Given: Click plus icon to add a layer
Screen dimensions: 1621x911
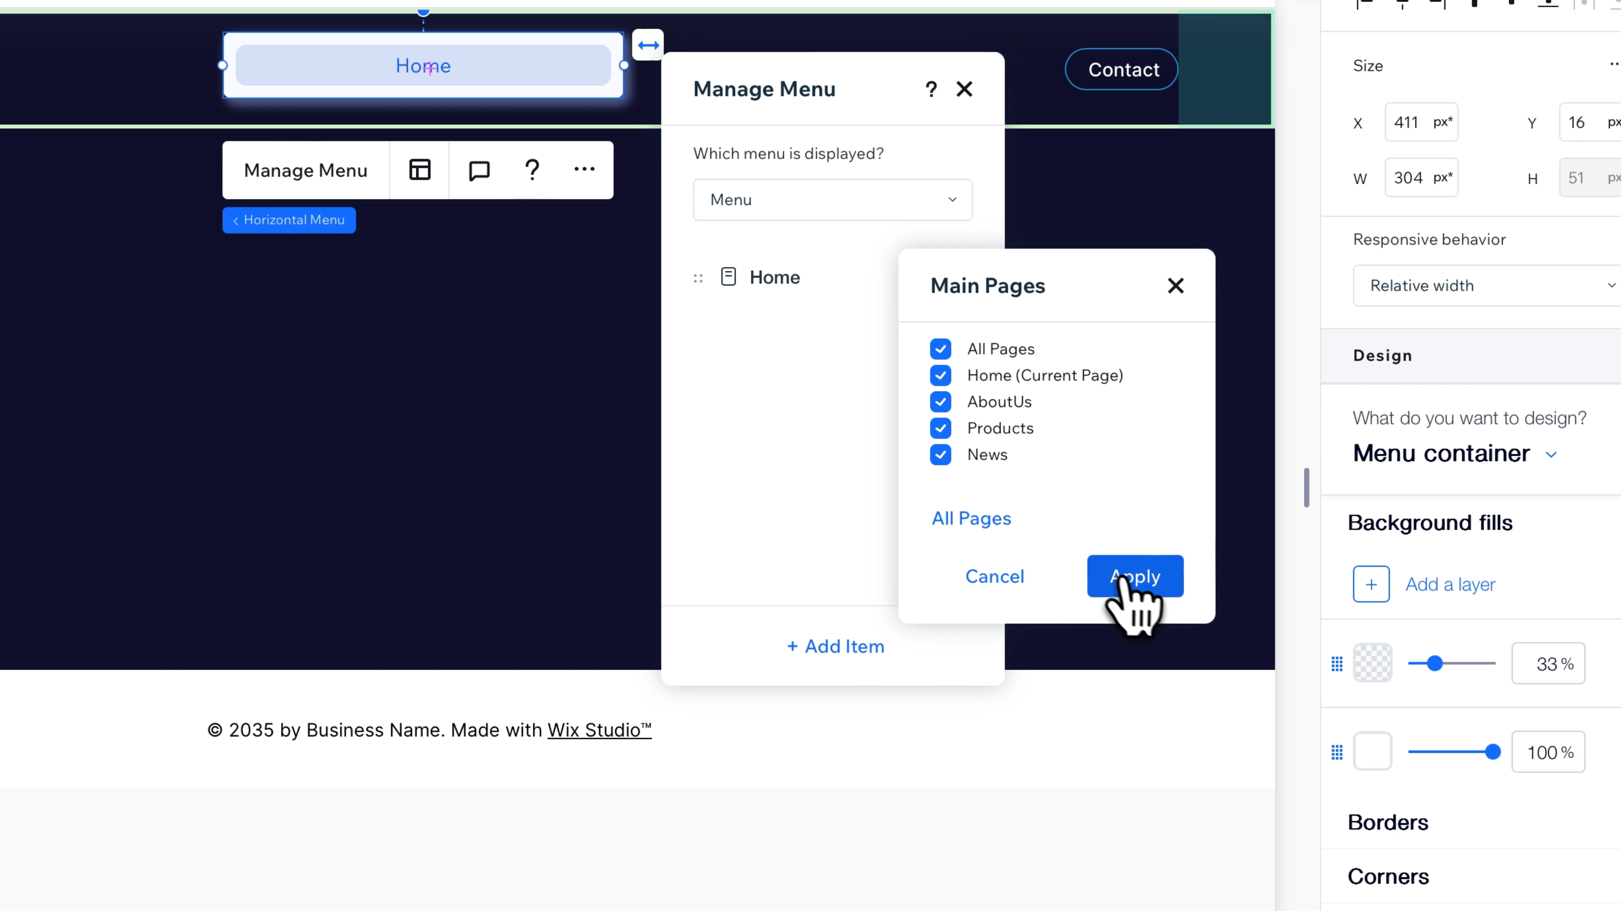Looking at the screenshot, I should [x=1371, y=584].
